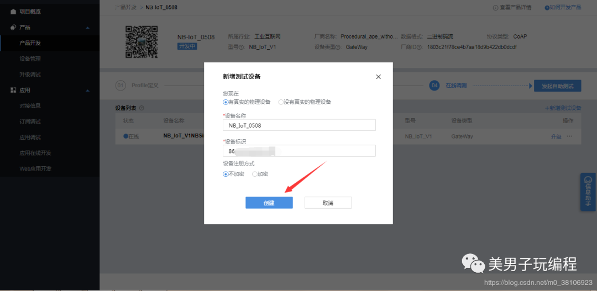Click the help icon next to 型号
597x291 pixels.
(x=242, y=47)
